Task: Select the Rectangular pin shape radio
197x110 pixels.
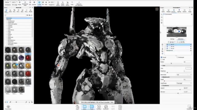Action: [x=177, y=57]
